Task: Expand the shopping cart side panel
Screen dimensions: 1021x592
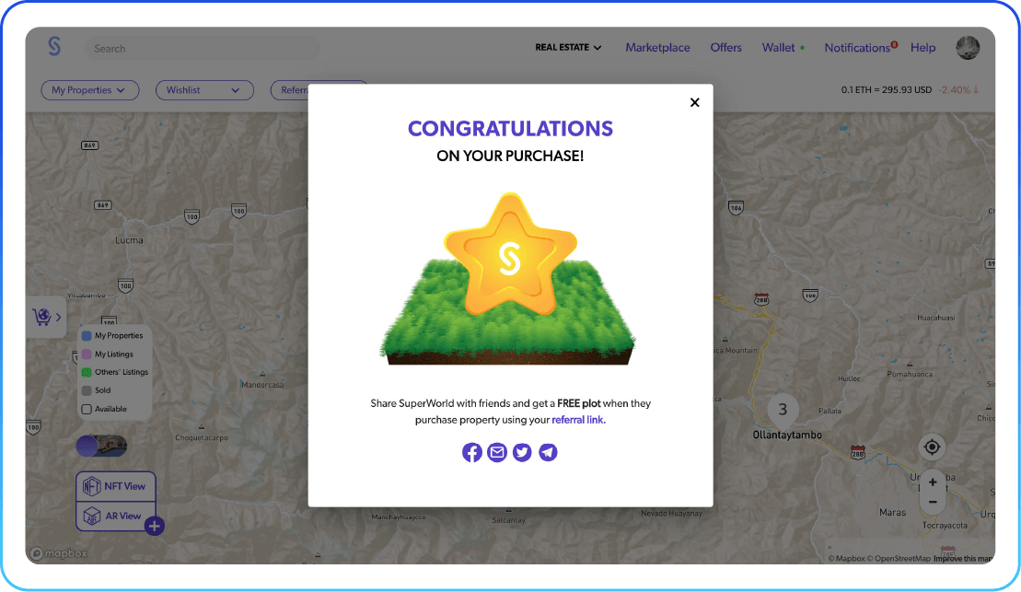Action: point(46,317)
